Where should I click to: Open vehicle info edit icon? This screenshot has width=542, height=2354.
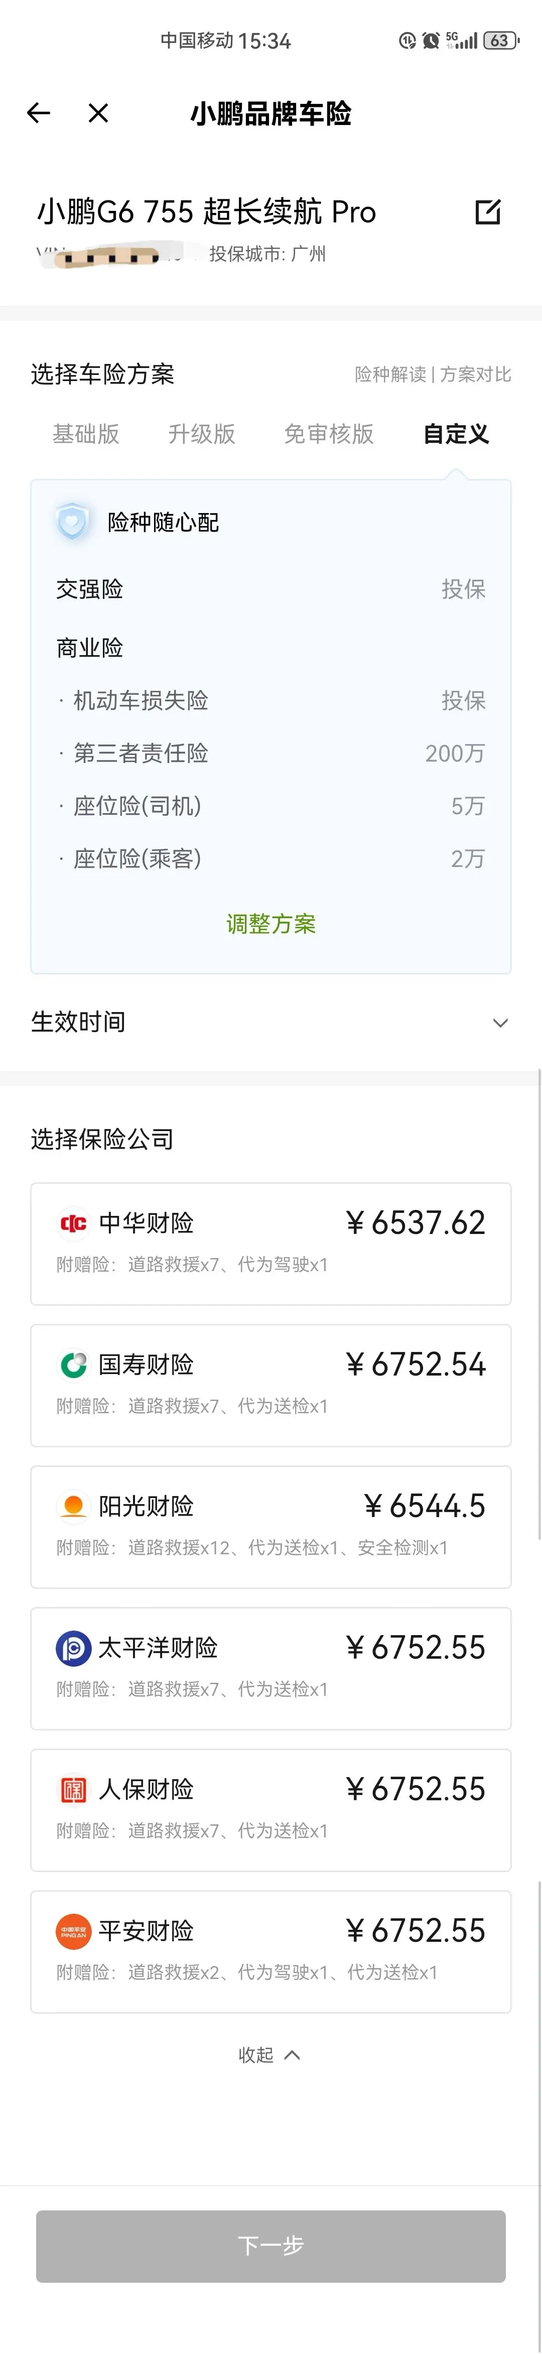488,212
